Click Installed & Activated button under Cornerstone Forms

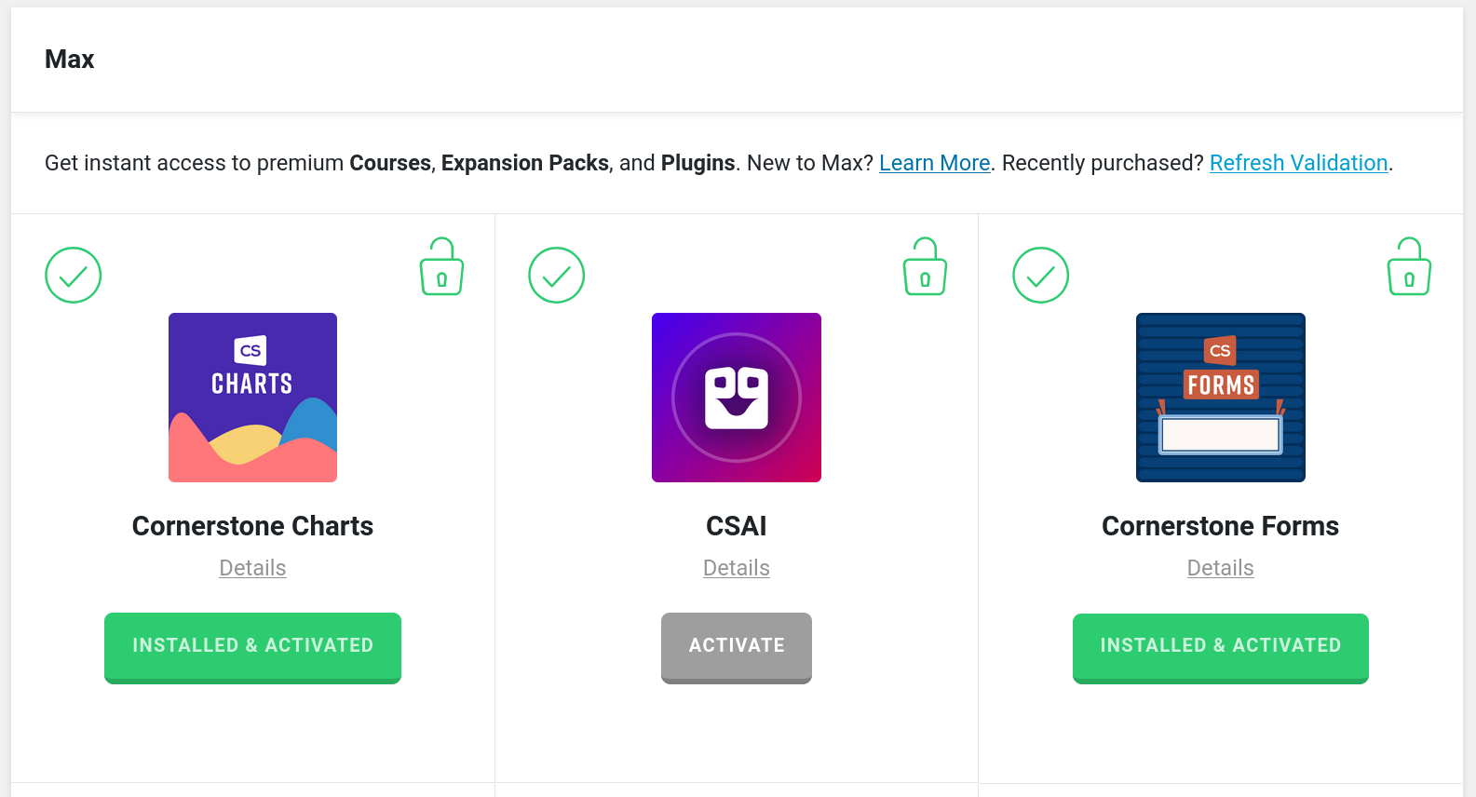pyautogui.click(x=1220, y=646)
